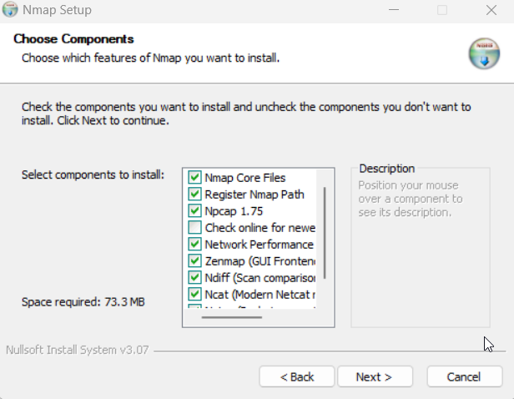Image resolution: width=514 pixels, height=399 pixels.
Task: Toggle Ndiff scan comparison checkbox
Action: (x=194, y=278)
